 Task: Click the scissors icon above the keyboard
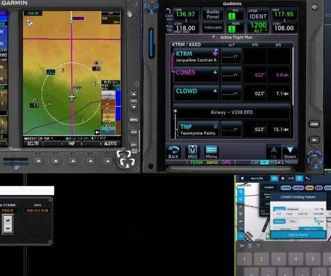(241, 246)
